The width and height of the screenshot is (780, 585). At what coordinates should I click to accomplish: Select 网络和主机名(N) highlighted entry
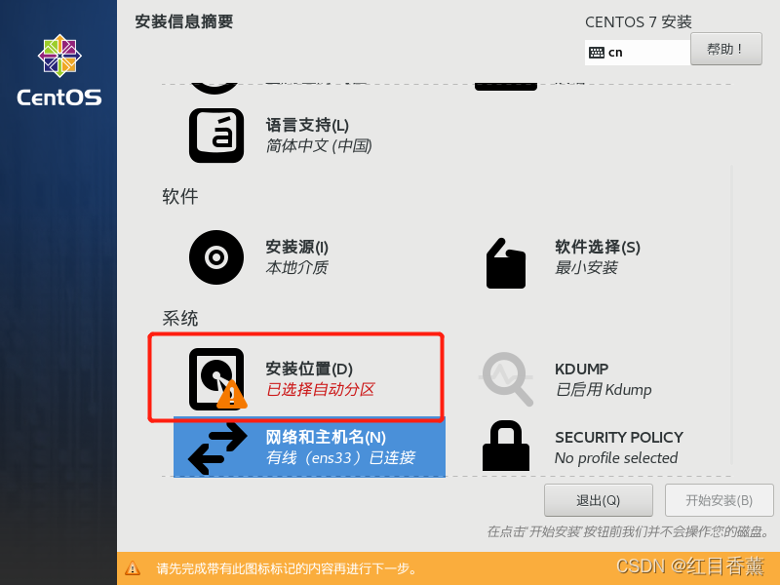pyautogui.click(x=309, y=448)
